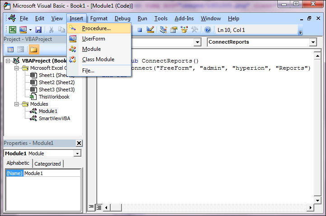Open the Module1 Module properties dropdown
This screenshot has width=326, height=216.
click(77, 153)
